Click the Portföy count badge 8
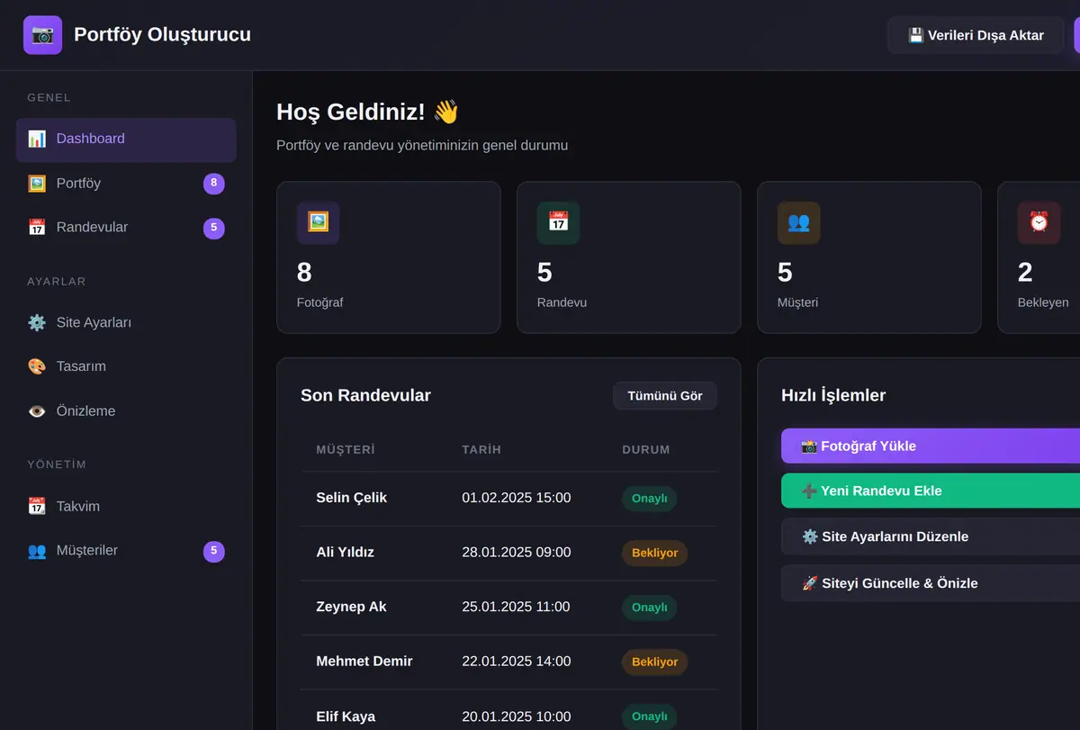 click(214, 184)
